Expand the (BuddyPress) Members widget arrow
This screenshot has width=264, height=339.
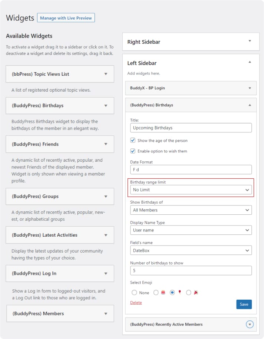point(106,314)
